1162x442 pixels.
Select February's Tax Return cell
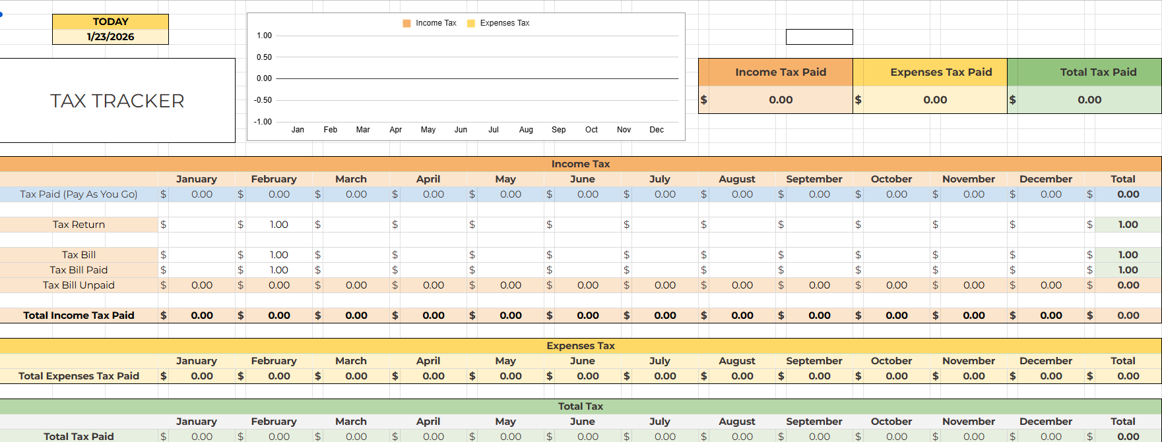(278, 225)
